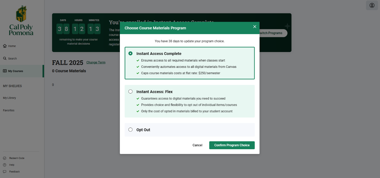
Task: Open Help via its sidebar icon
Action: [5, 165]
